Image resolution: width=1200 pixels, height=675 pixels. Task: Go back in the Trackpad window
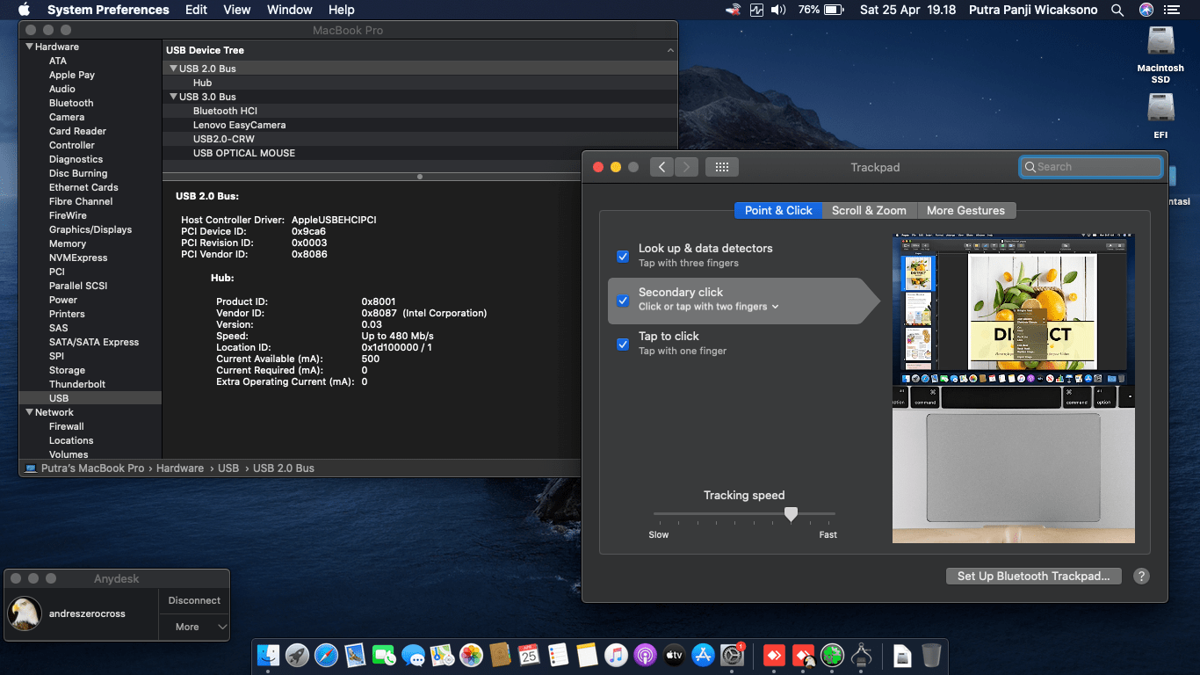[661, 167]
